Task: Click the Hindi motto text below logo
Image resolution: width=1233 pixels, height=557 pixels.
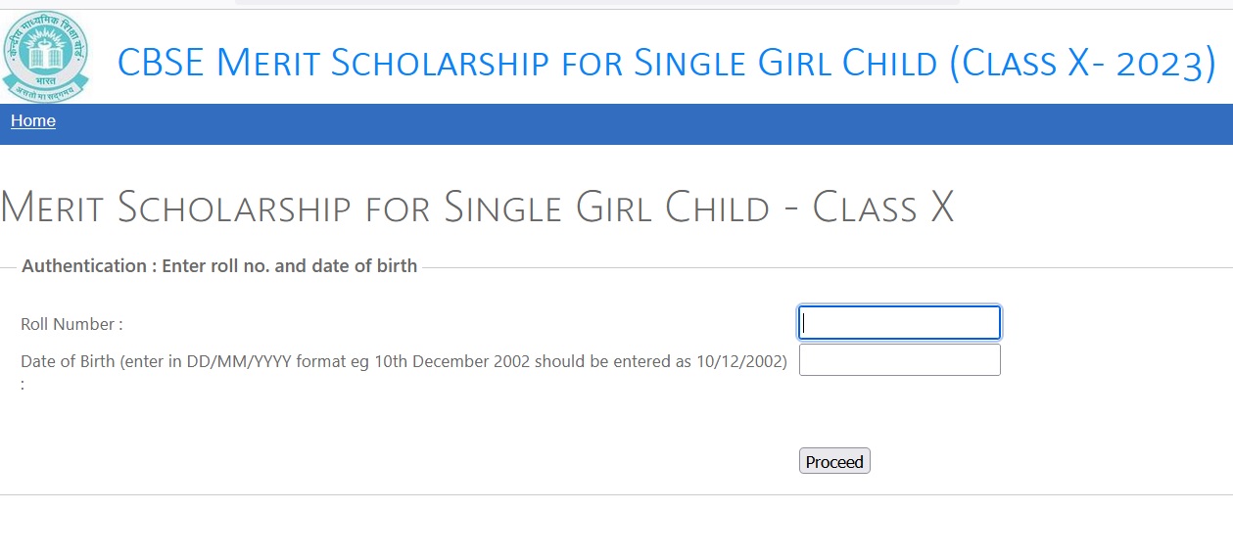Action: tap(45, 92)
